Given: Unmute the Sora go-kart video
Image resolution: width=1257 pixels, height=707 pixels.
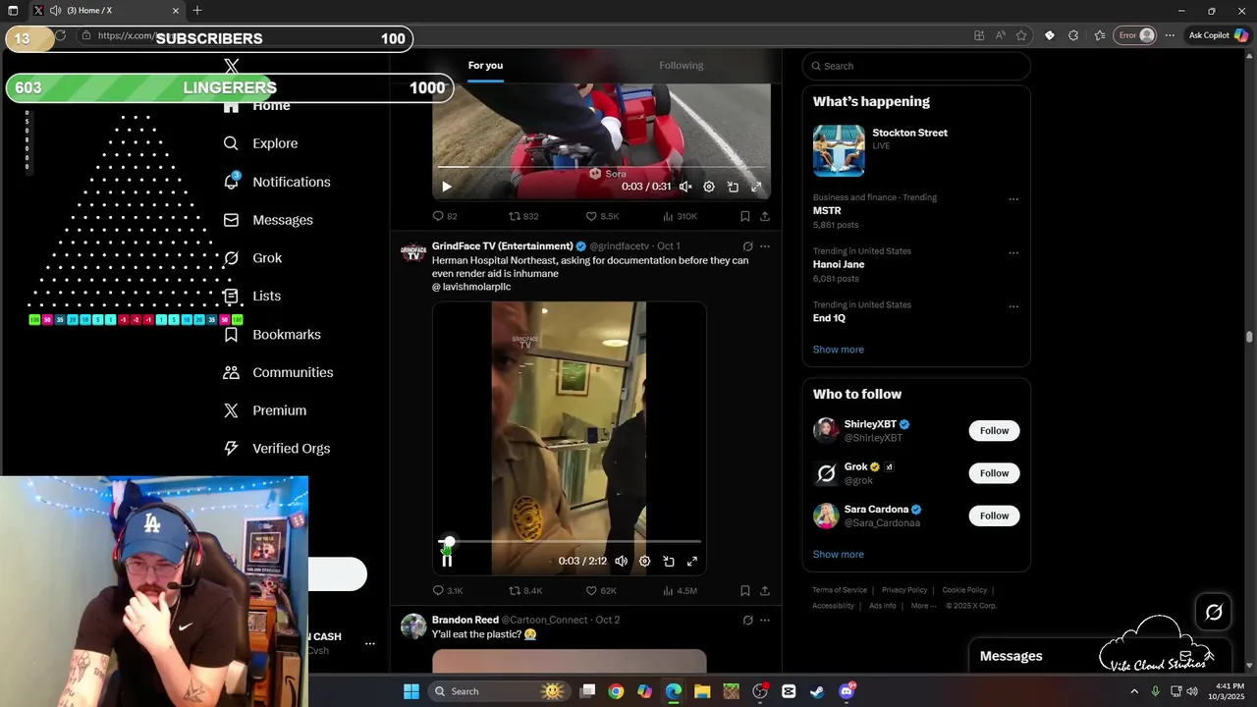Looking at the screenshot, I should (685, 187).
